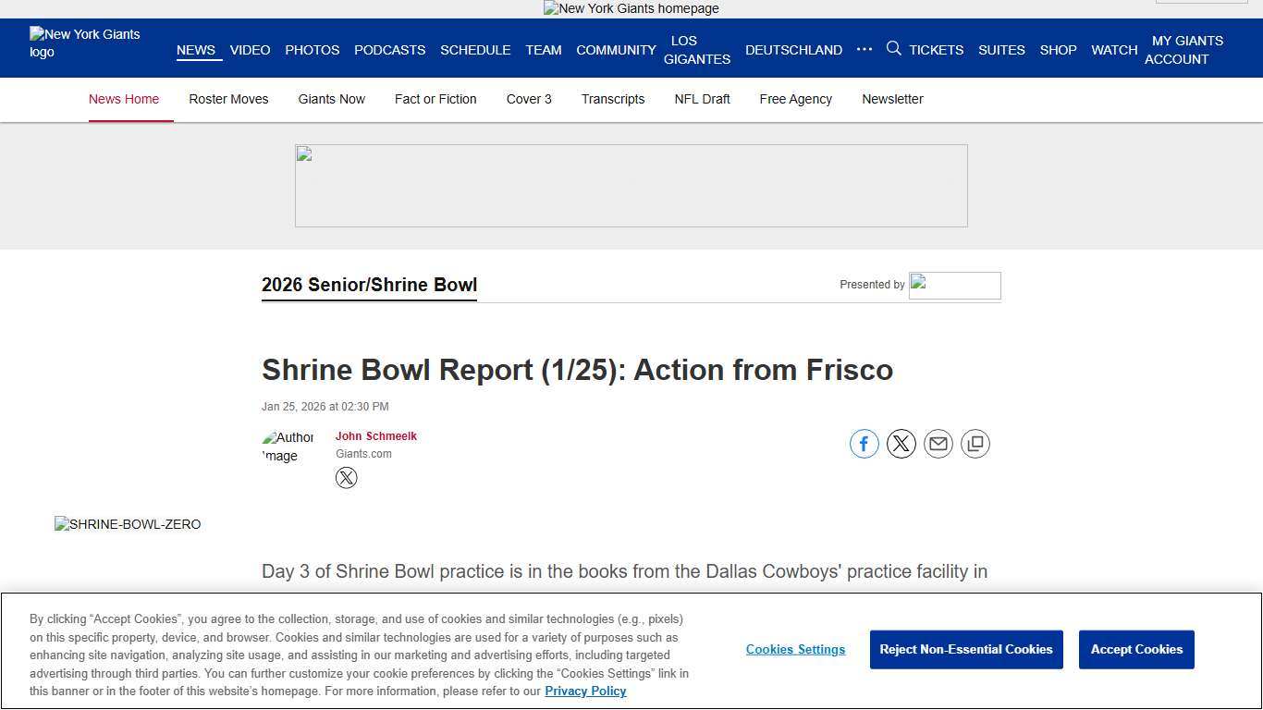Share the article on X
The width and height of the screenshot is (1263, 710).
901,443
